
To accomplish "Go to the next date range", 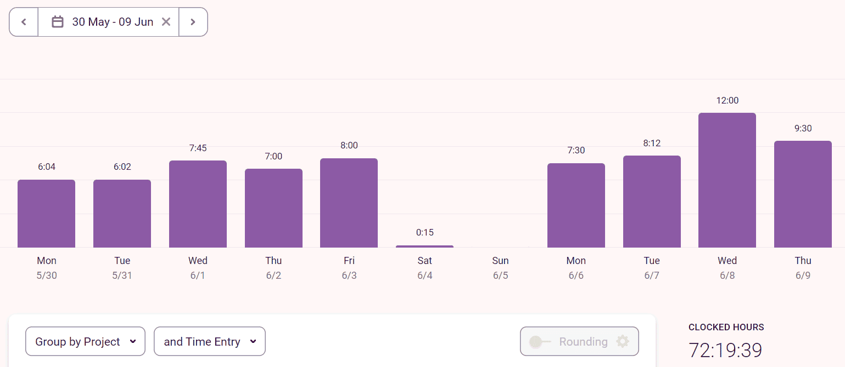I will click(x=193, y=22).
